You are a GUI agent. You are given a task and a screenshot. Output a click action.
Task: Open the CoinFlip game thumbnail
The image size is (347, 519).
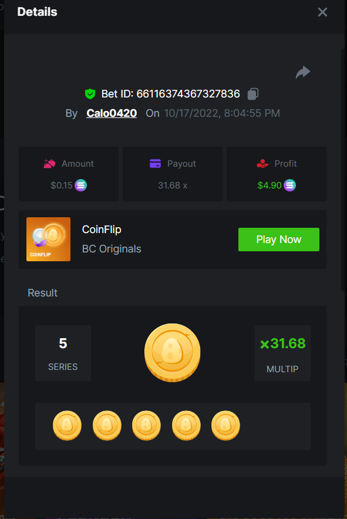point(48,239)
